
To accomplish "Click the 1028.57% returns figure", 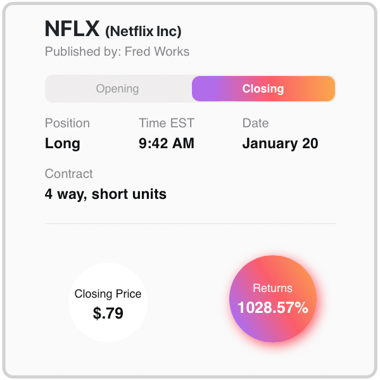I will 273,308.
